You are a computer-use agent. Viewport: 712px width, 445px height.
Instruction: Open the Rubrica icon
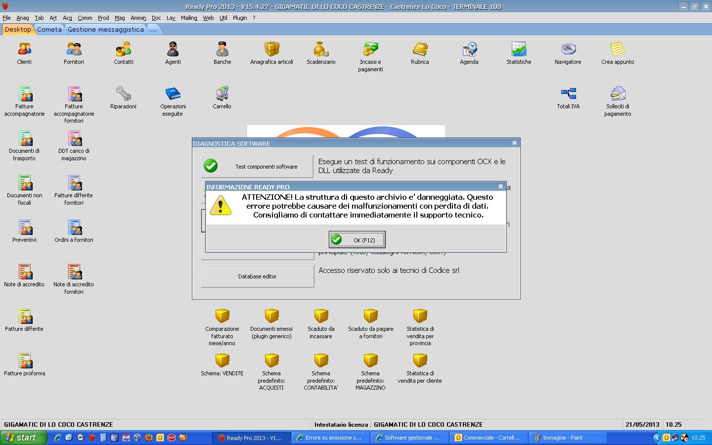pyautogui.click(x=420, y=49)
